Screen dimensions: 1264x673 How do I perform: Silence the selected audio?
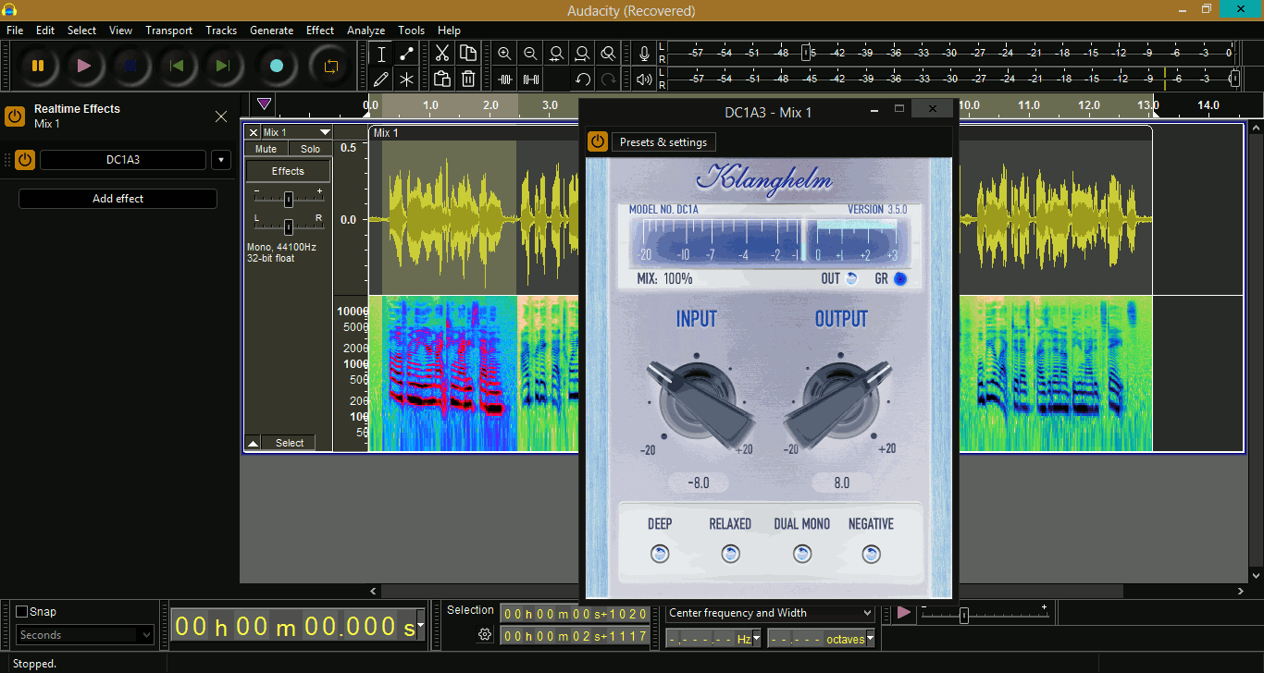pyautogui.click(x=530, y=80)
